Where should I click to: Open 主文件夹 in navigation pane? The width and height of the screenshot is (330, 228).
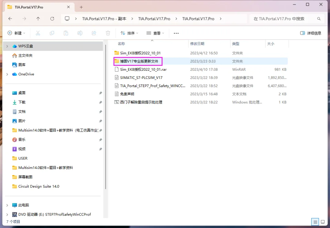[x=22, y=55]
